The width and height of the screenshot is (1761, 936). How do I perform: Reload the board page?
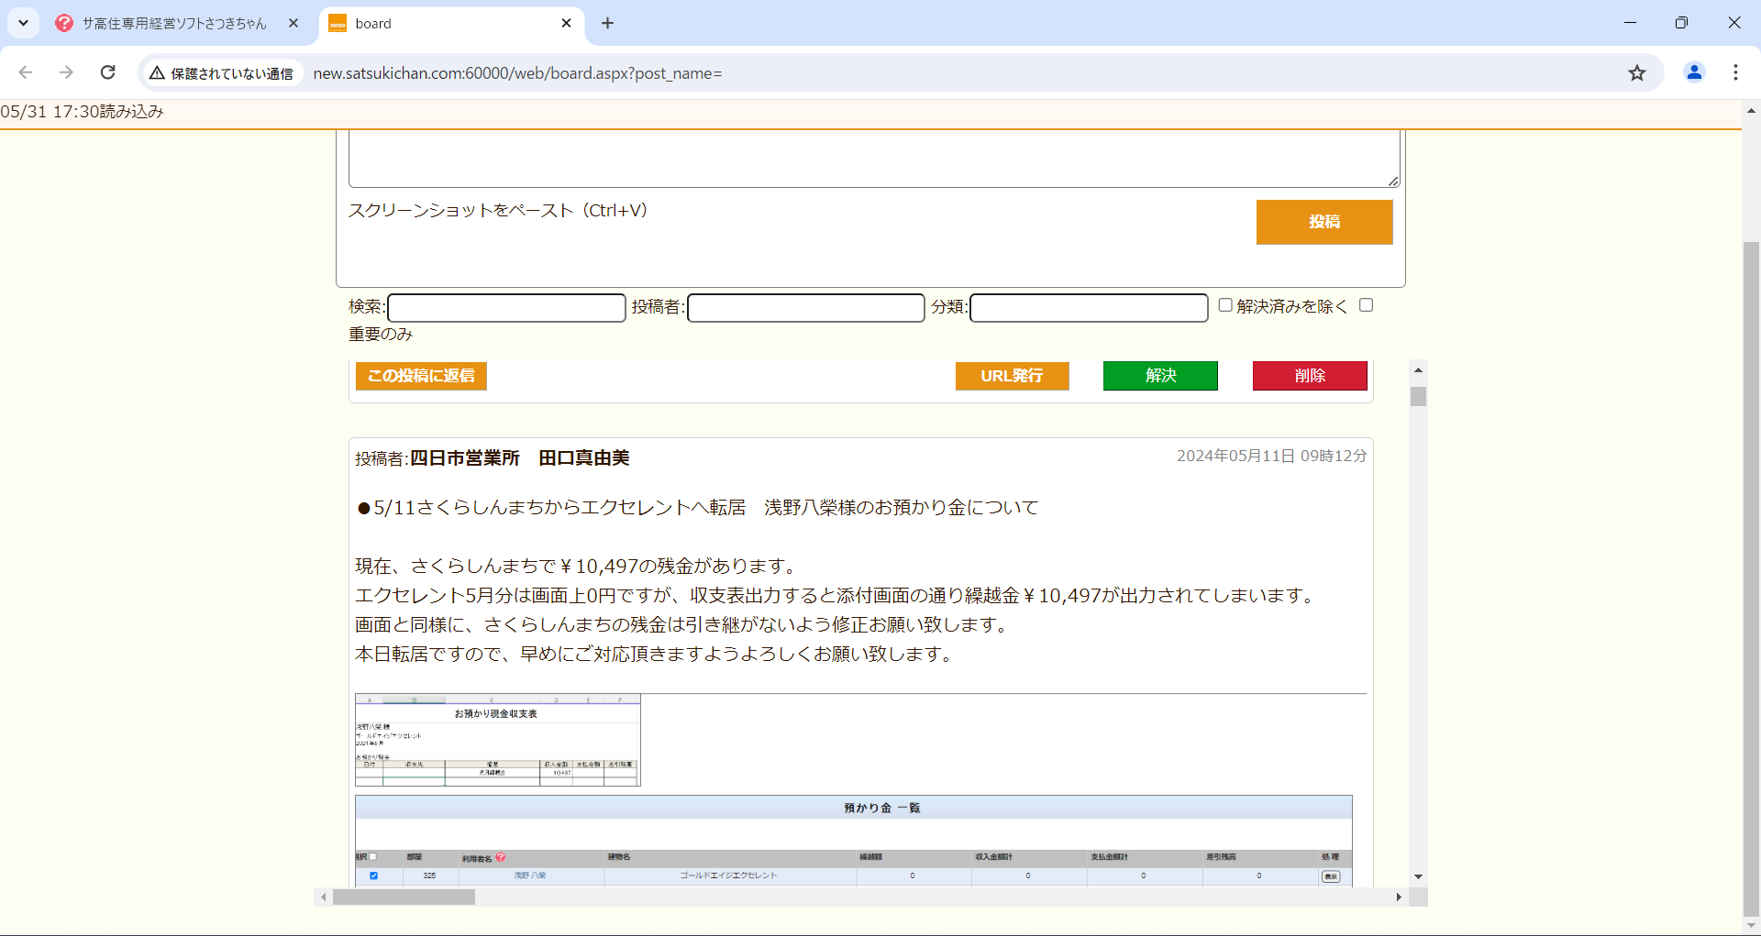coord(108,72)
